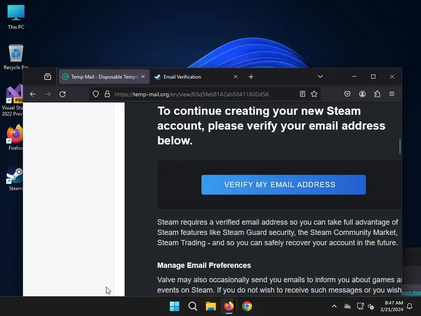Click Firefox icon on the taskbar
421x316 pixels.
pos(229,306)
